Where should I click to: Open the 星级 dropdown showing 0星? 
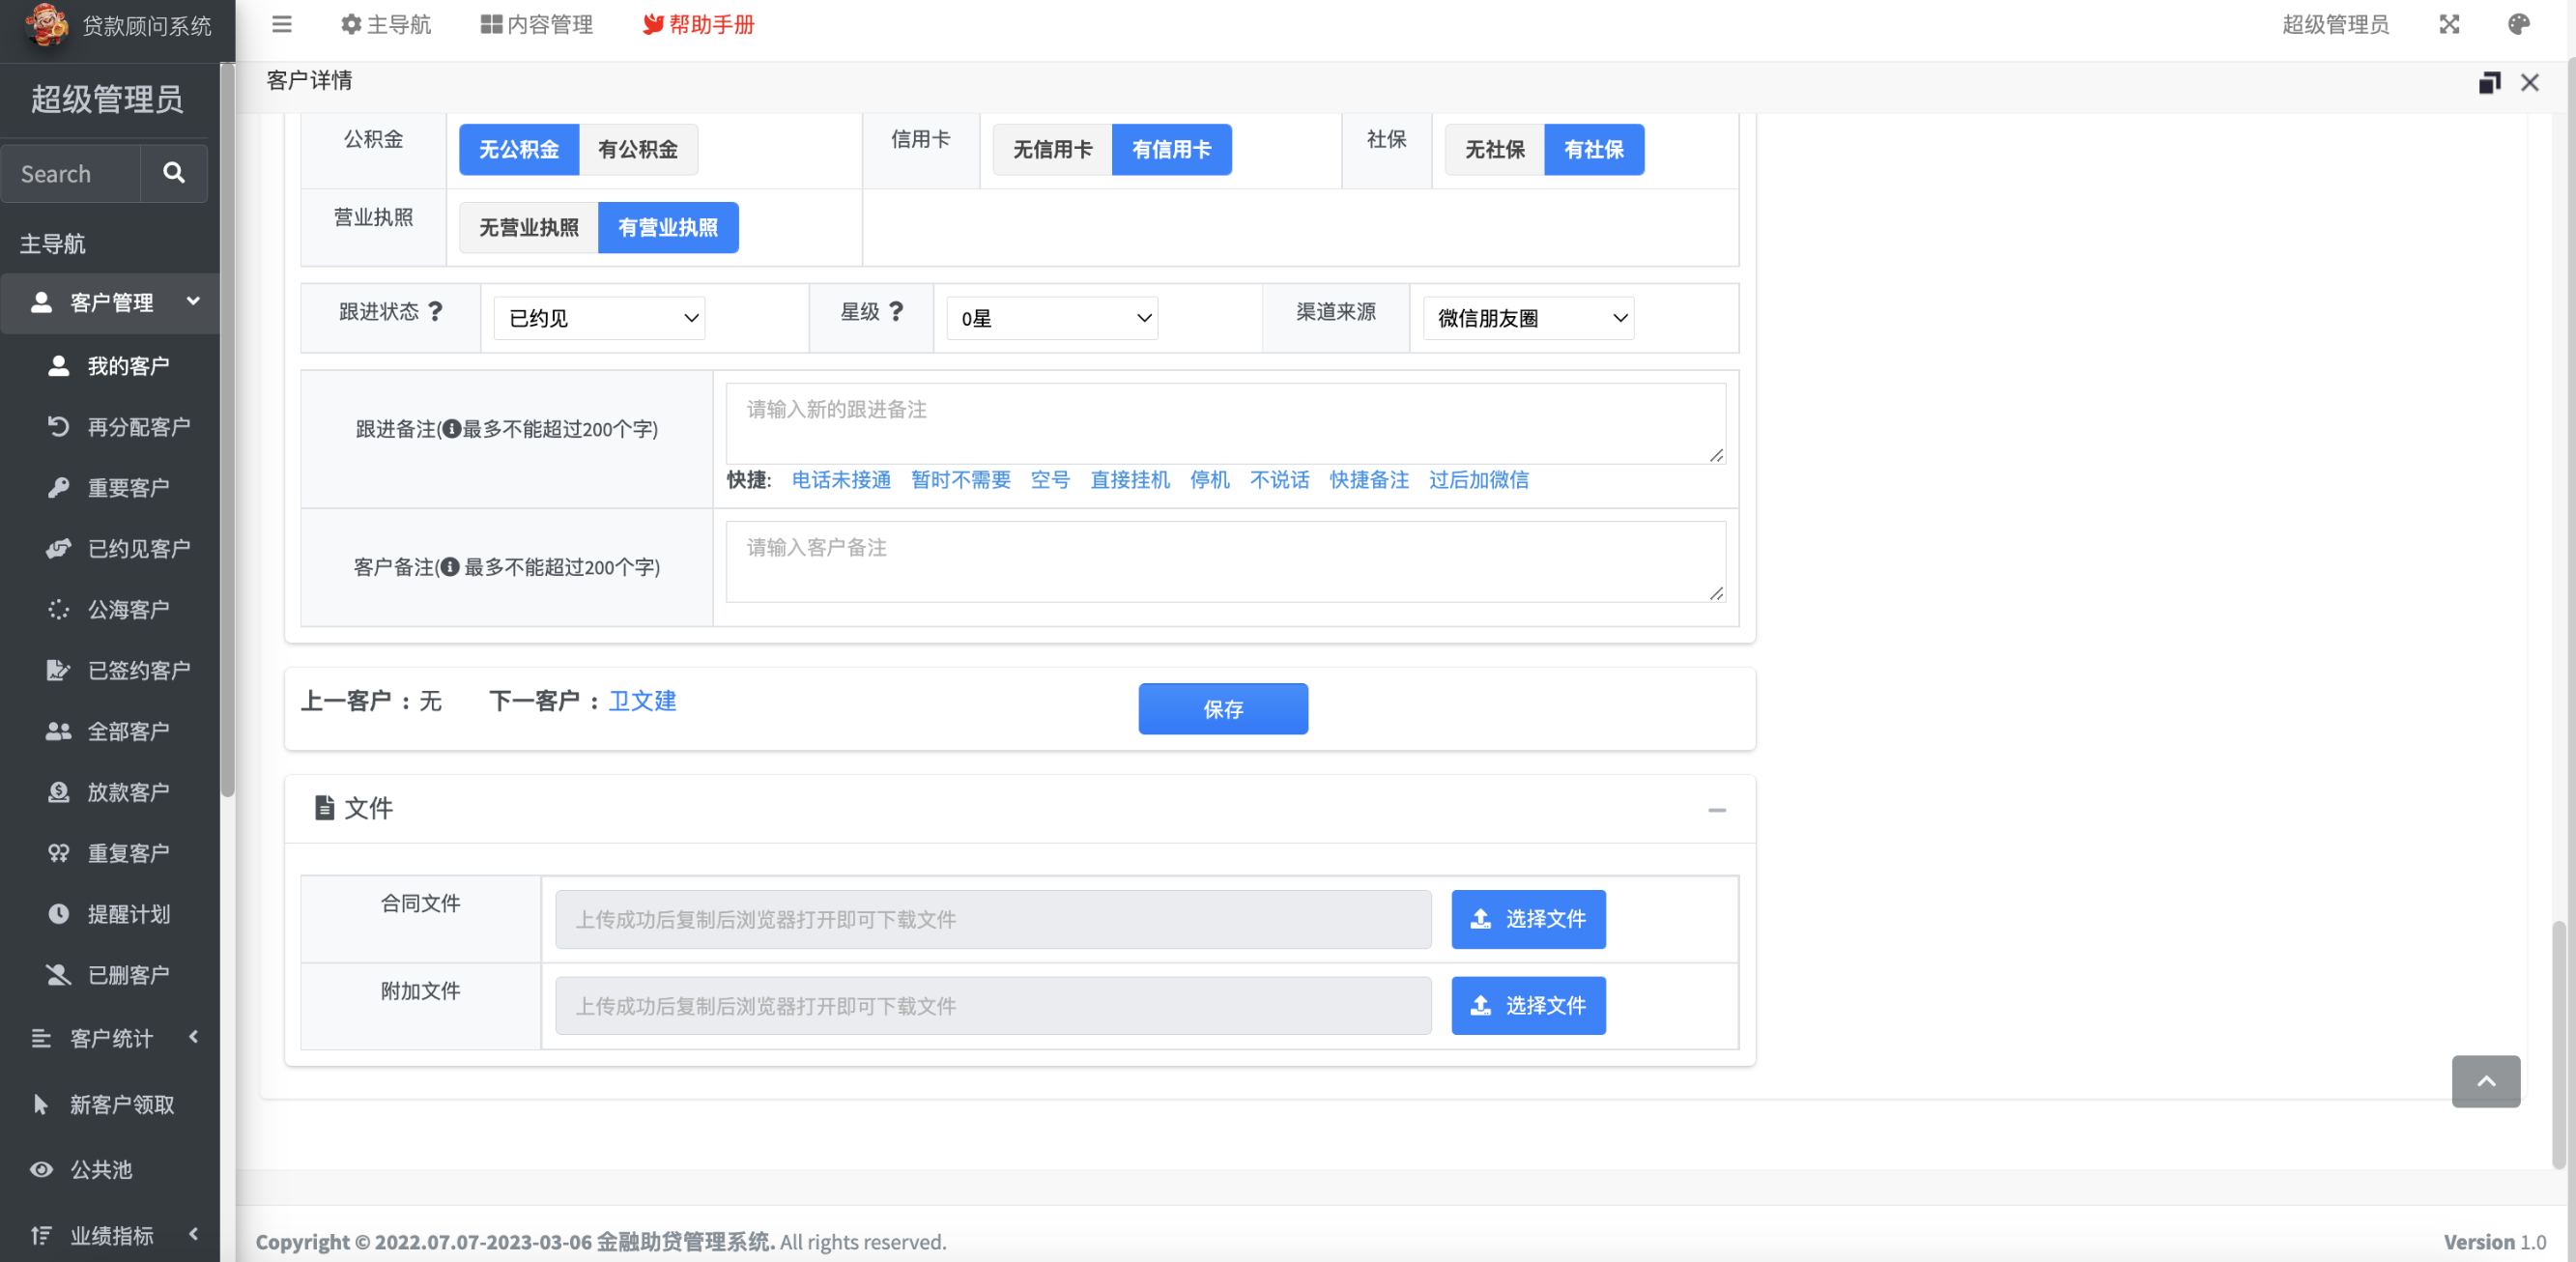[x=1052, y=318]
